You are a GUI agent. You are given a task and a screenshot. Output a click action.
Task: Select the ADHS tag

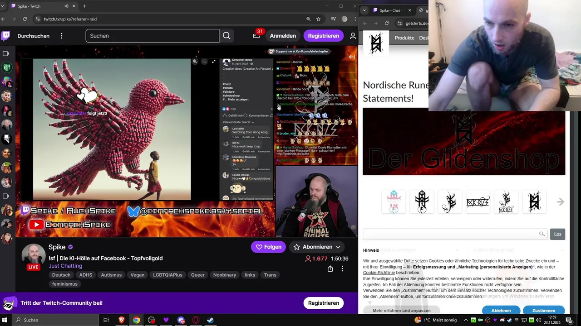click(86, 275)
